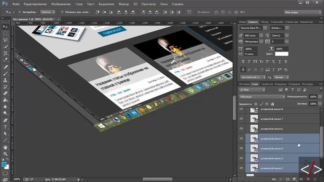
Task: Open the text language dropdown
Action: click(253, 77)
